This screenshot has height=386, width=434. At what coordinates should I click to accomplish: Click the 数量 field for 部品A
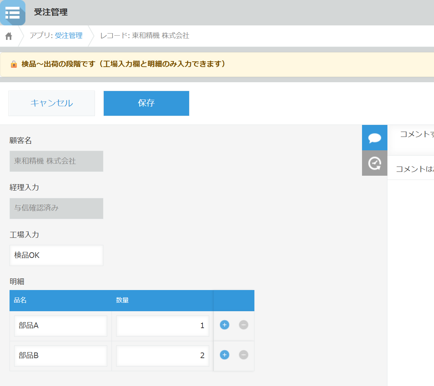(x=163, y=326)
